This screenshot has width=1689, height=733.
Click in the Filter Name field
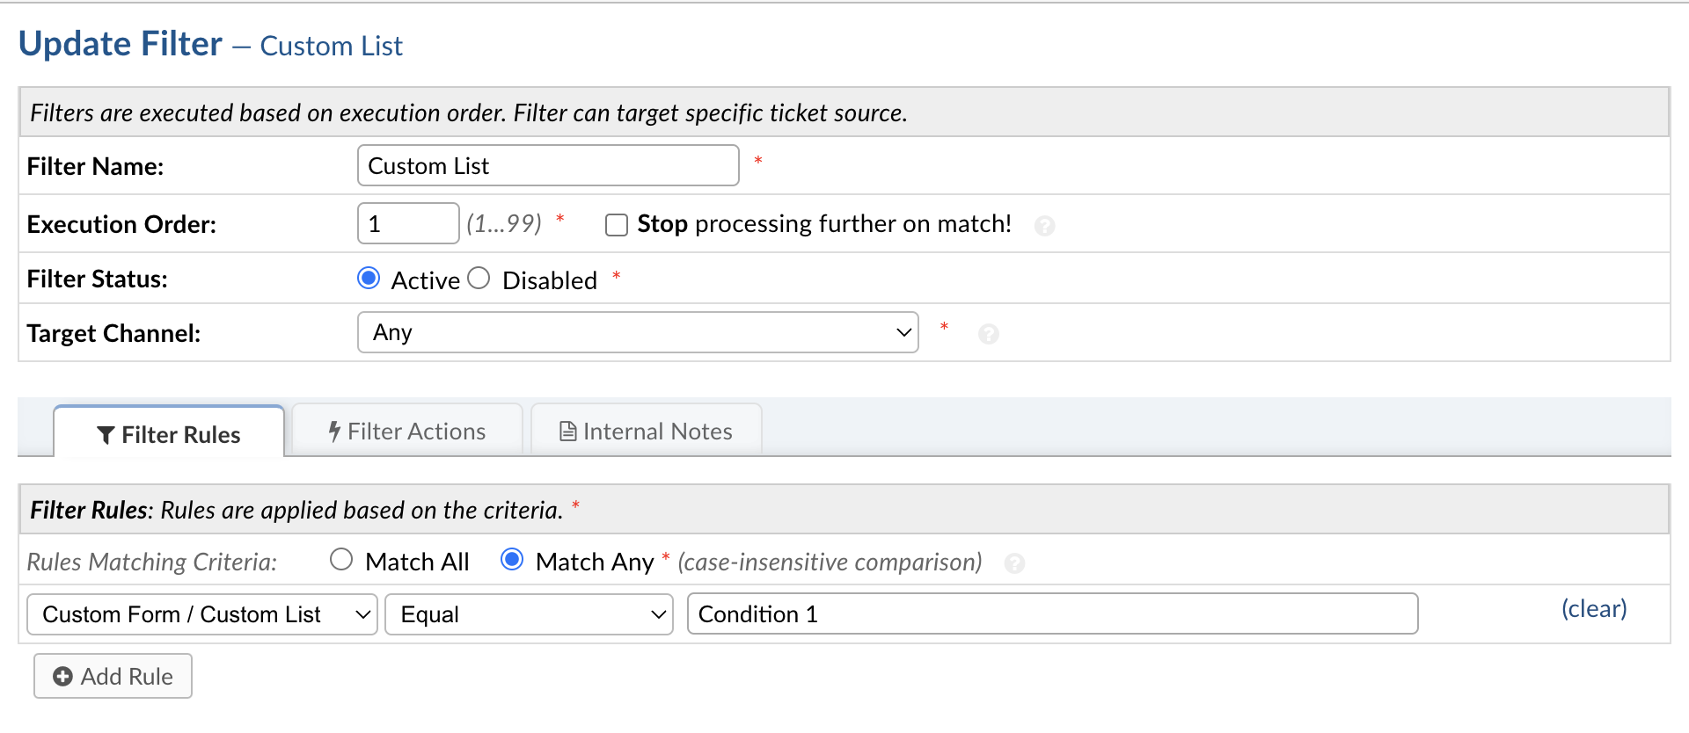point(548,165)
